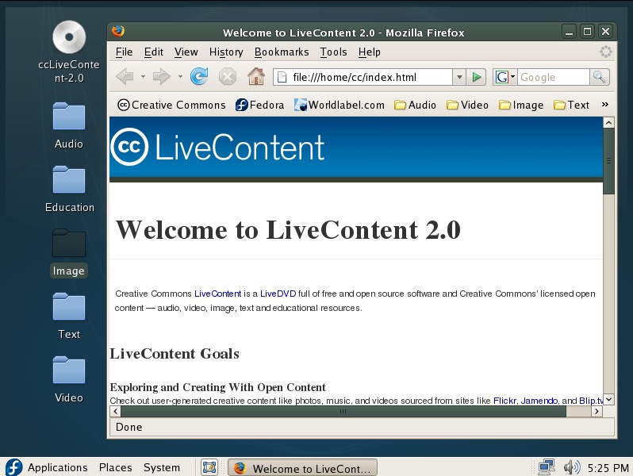Open the Bookmarks menu
Viewport: 633px width, 476px height.
point(282,52)
